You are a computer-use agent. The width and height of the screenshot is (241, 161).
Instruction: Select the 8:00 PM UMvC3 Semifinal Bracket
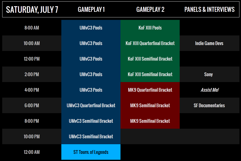click(x=91, y=121)
